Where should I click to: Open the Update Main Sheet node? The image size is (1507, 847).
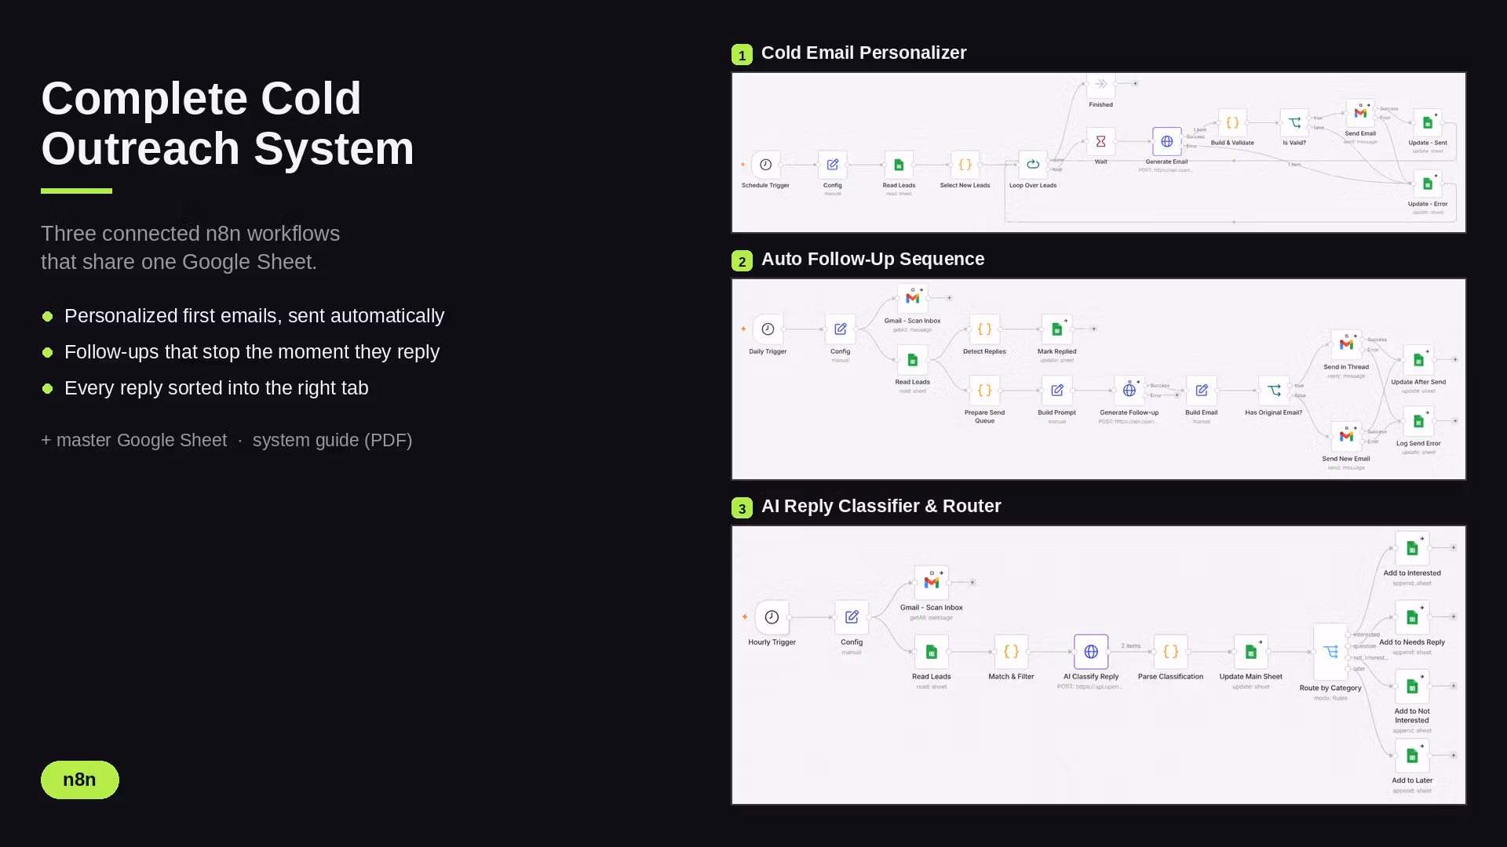click(1250, 653)
